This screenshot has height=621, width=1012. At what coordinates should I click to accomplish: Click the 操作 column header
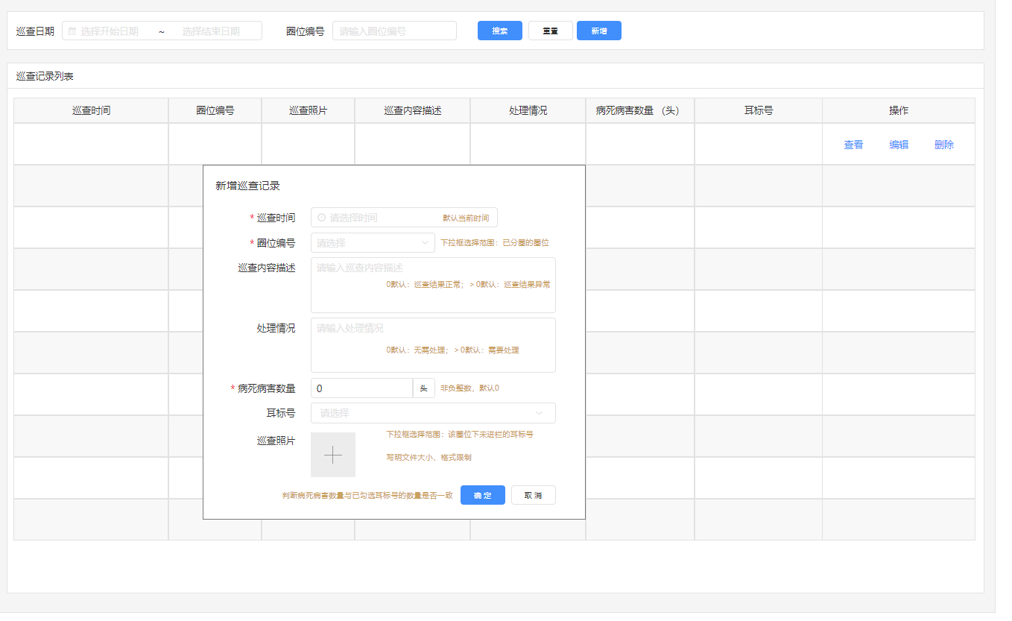point(899,110)
